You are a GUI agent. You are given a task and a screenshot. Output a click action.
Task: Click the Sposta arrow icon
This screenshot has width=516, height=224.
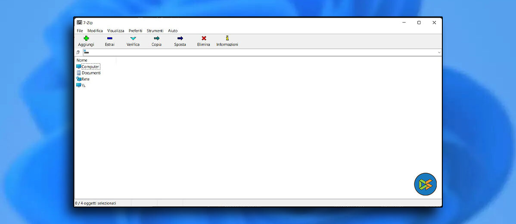180,38
